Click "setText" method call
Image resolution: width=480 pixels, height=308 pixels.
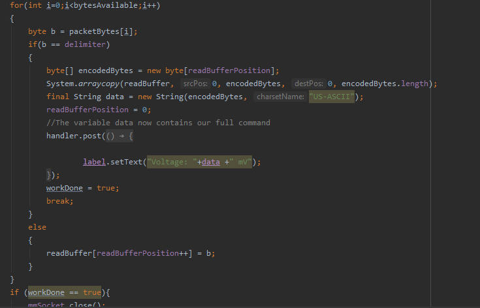(x=126, y=162)
